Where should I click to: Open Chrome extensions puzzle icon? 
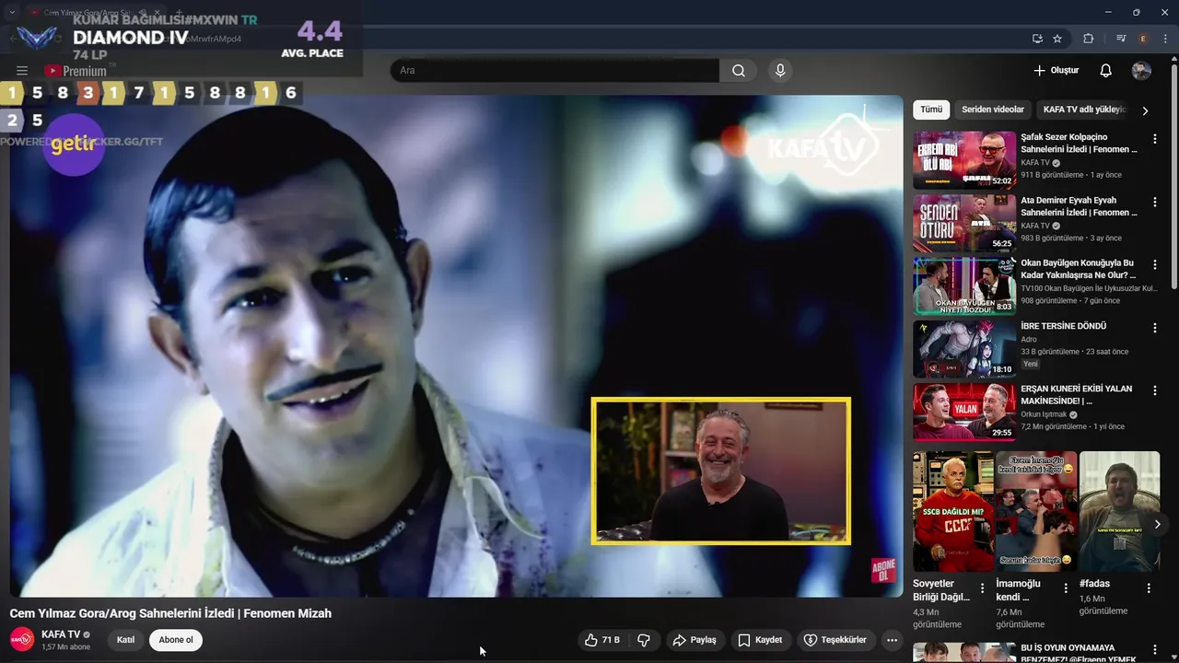click(x=1088, y=39)
